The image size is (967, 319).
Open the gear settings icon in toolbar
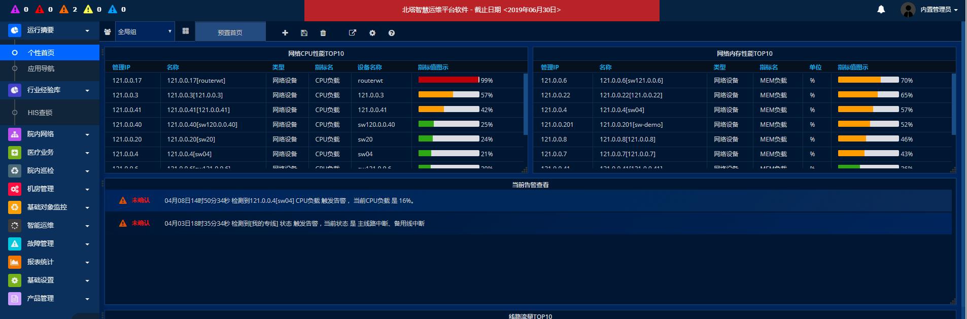[x=372, y=33]
